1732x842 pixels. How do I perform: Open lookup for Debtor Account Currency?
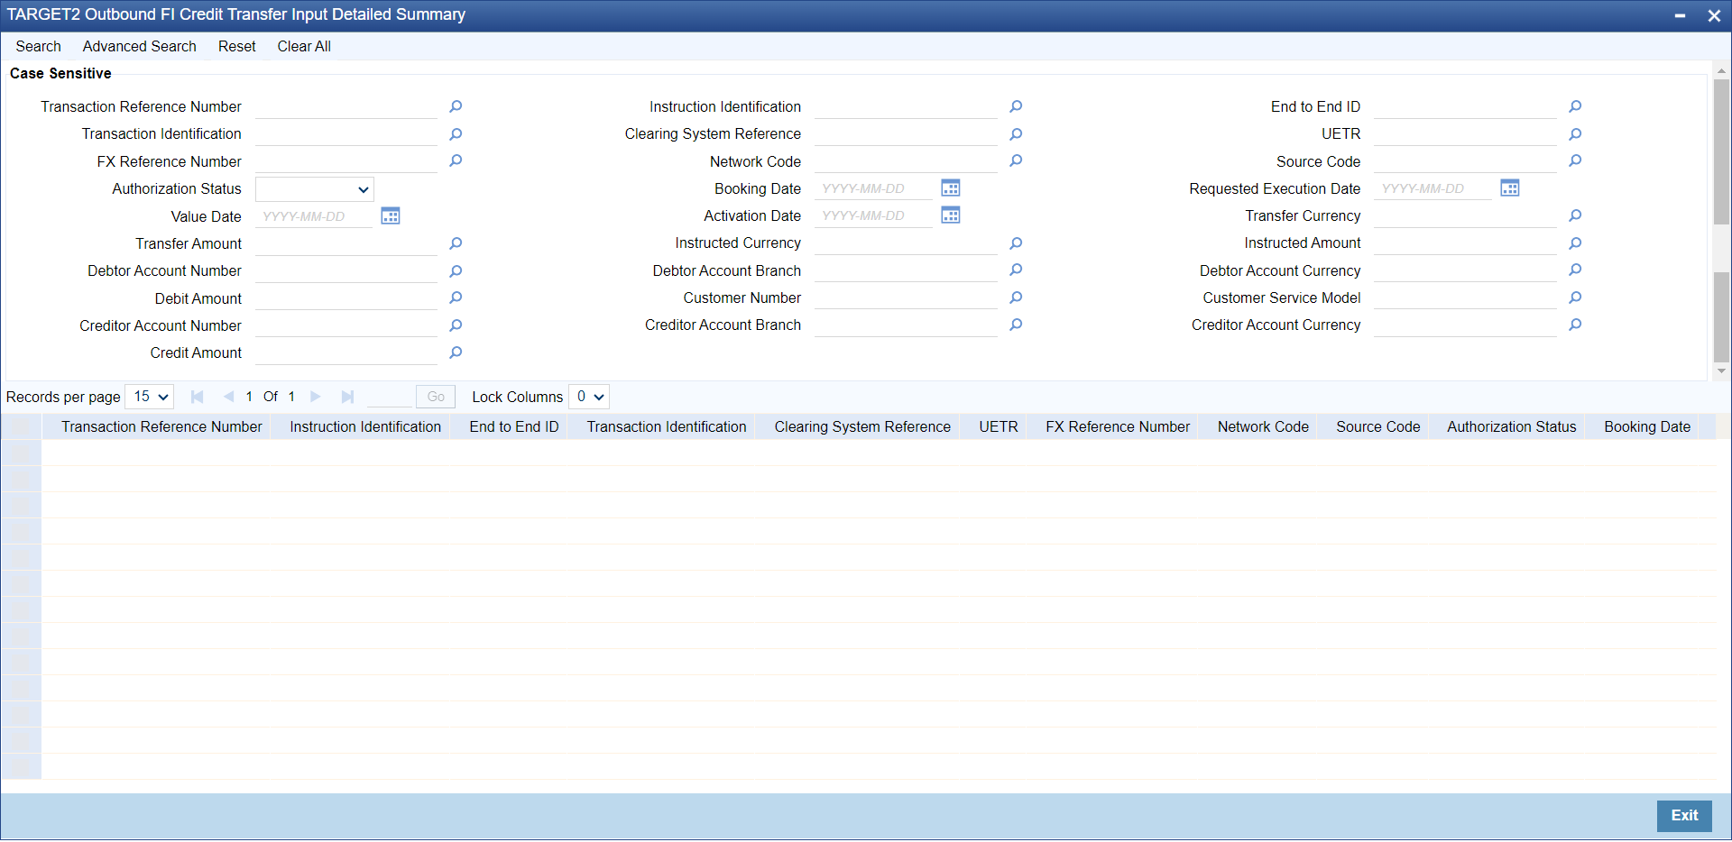1575,270
